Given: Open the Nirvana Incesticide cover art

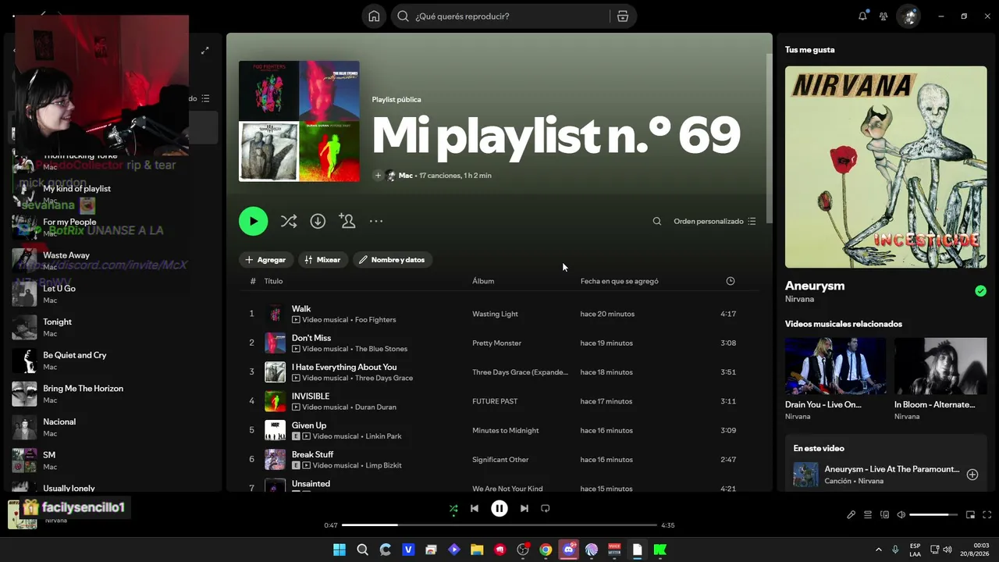Looking at the screenshot, I should (x=886, y=167).
